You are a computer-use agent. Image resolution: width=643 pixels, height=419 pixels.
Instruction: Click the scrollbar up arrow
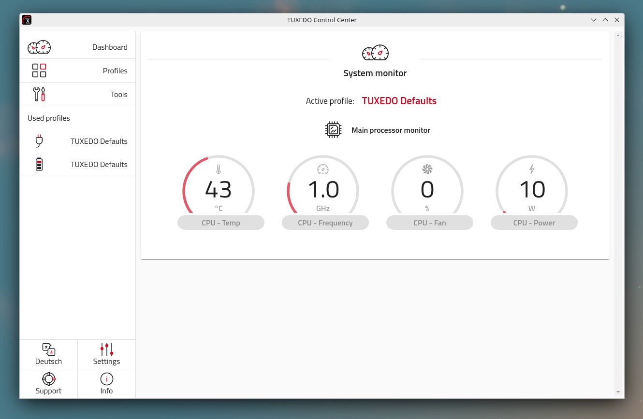point(618,35)
